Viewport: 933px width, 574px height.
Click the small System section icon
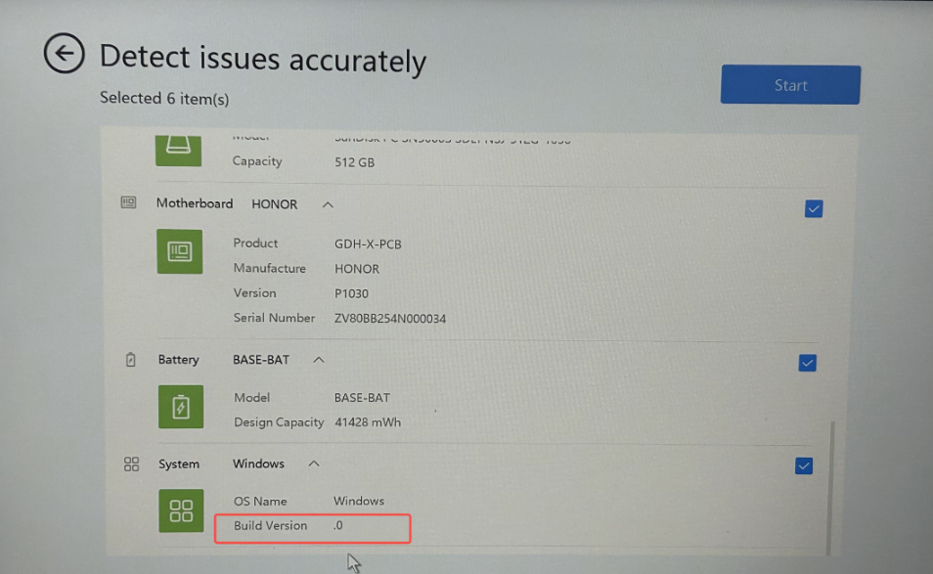(132, 464)
